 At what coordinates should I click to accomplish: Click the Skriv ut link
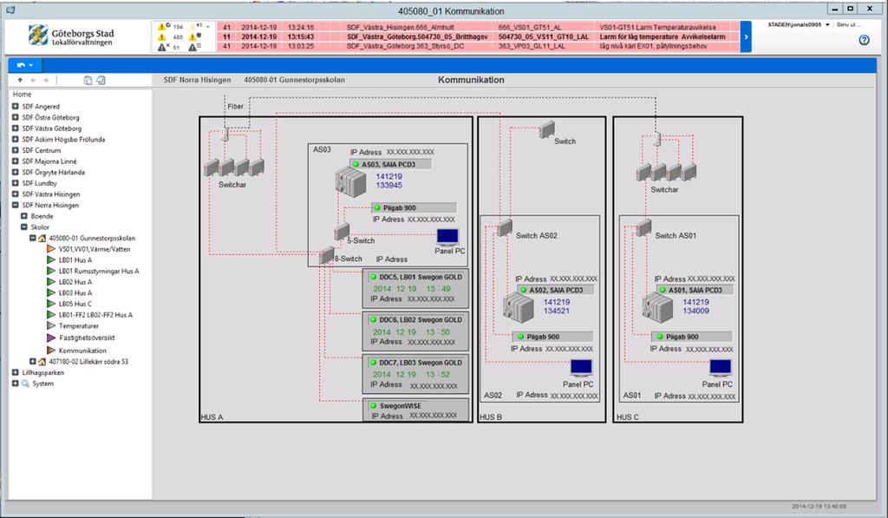tap(848, 25)
